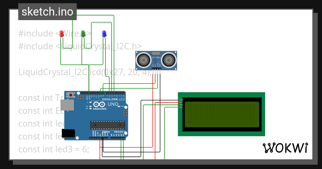This screenshot has height=169, width=322.
Task: Click digital pin 8 on the Arduino
Action: tap(103, 93)
